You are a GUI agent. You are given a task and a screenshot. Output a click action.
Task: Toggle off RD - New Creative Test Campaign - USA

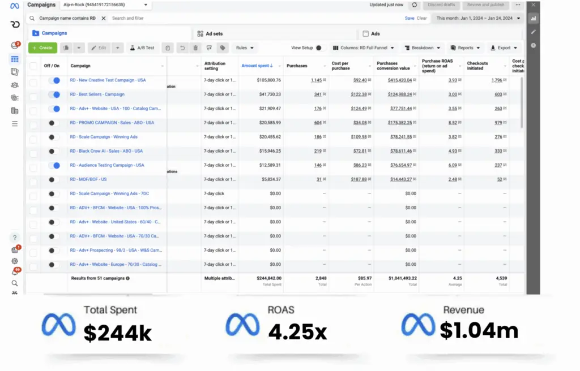click(54, 80)
